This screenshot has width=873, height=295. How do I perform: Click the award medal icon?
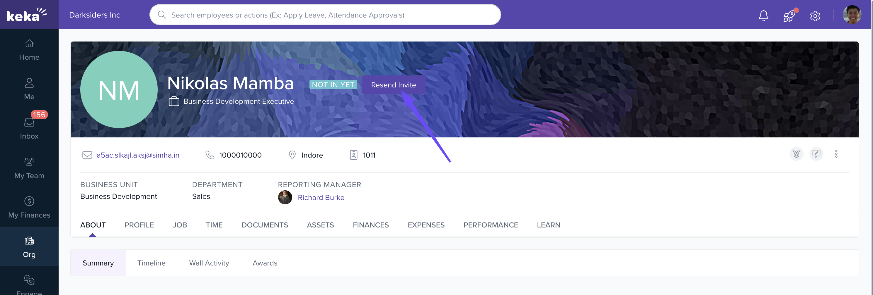point(796,154)
